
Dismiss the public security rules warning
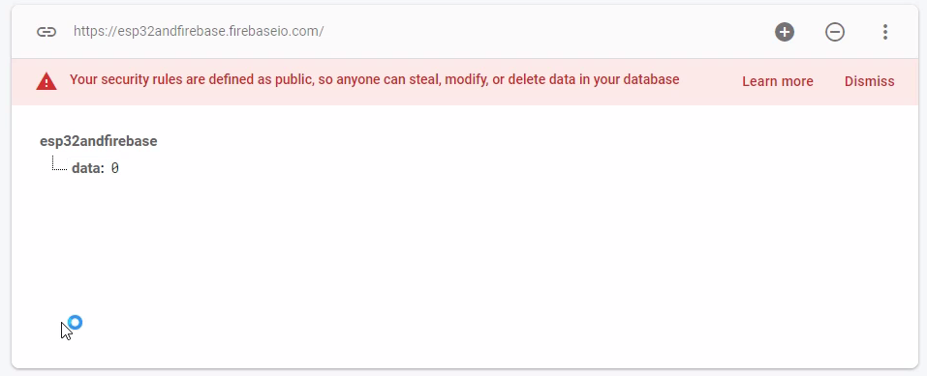point(869,81)
